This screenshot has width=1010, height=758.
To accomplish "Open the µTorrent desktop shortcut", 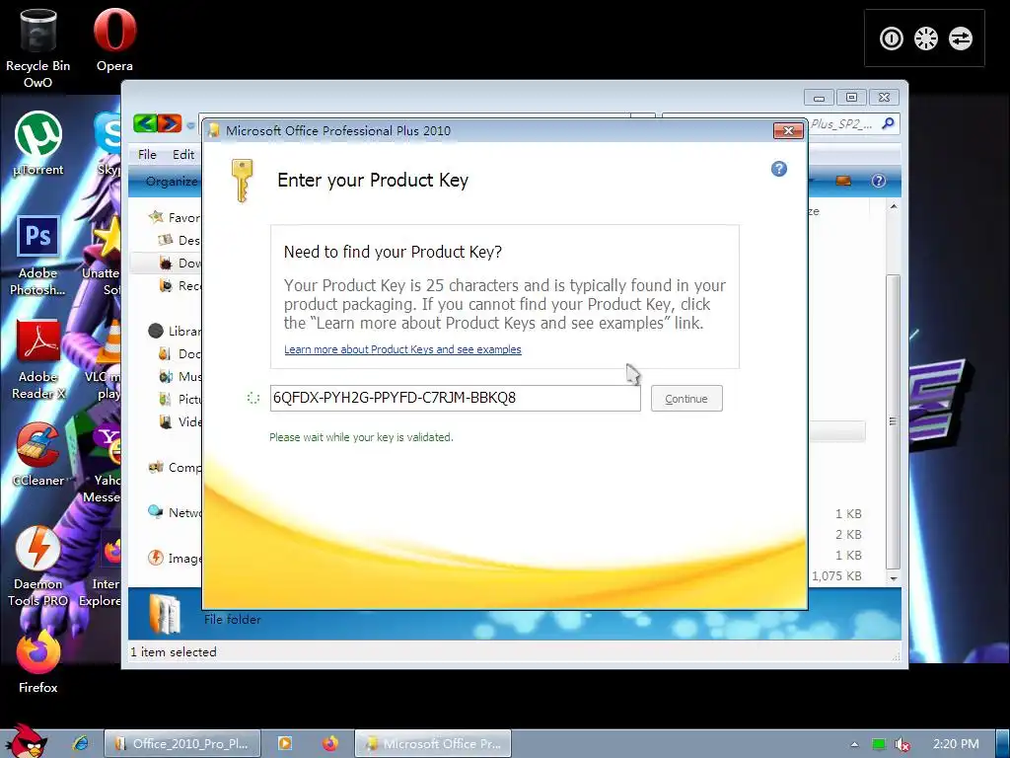I will [x=38, y=144].
